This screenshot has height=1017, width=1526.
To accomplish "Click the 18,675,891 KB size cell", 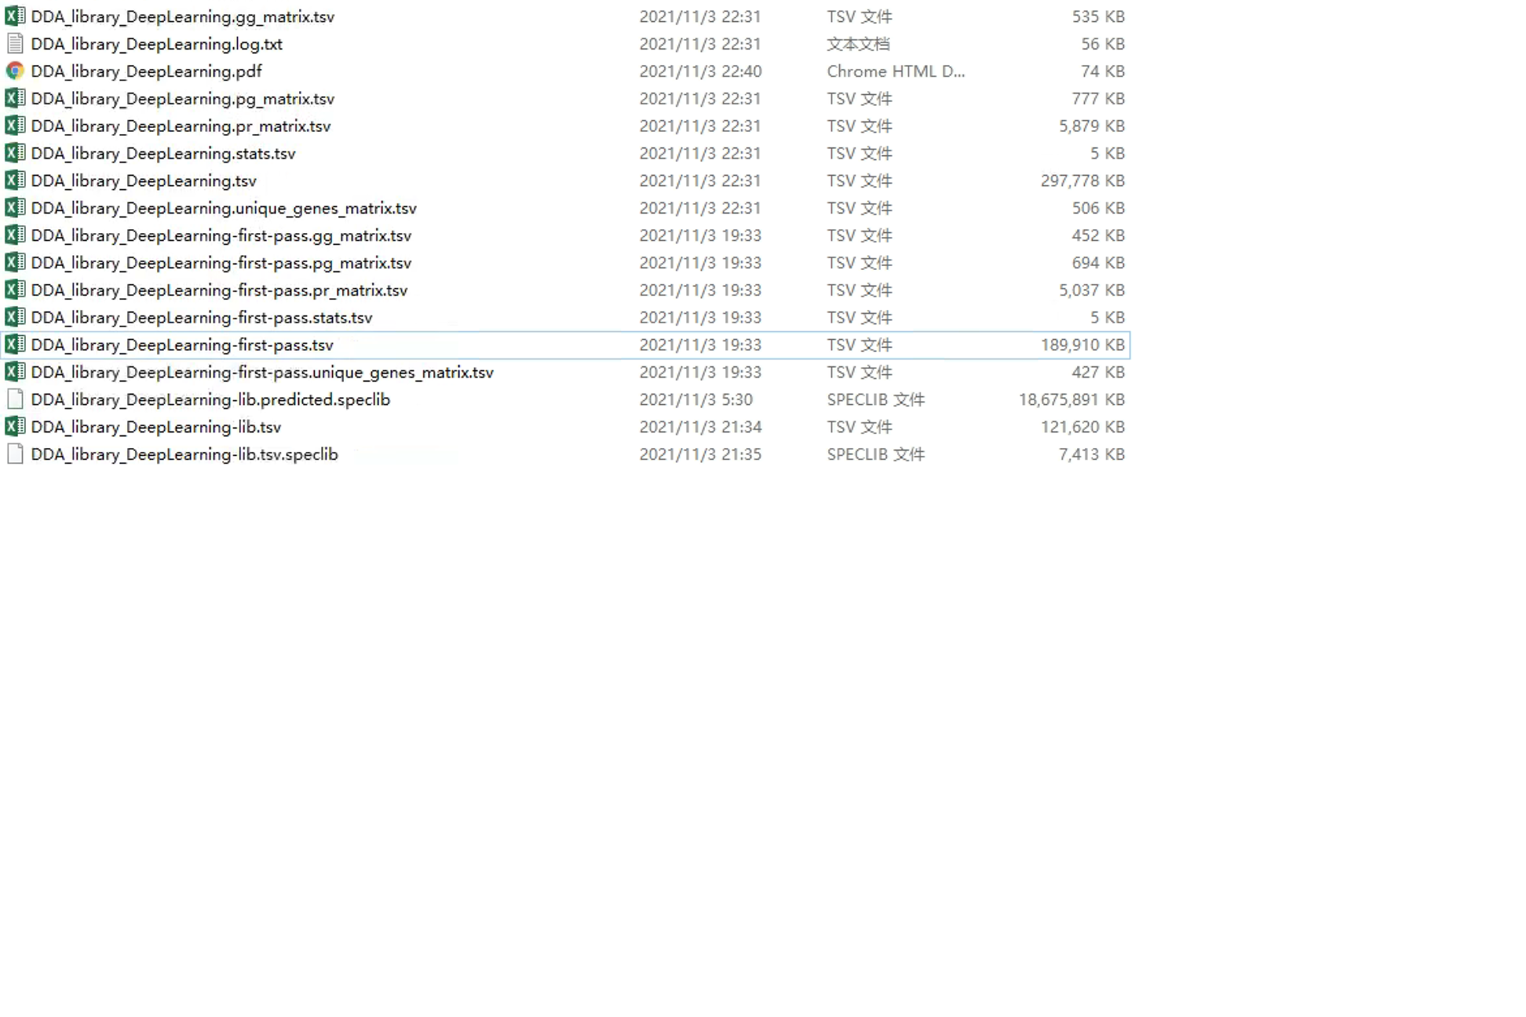I will point(1071,399).
